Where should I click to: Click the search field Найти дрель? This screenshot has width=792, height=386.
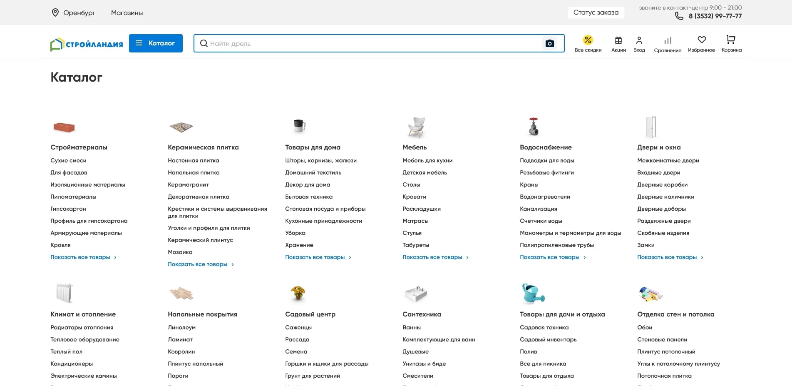coord(370,43)
